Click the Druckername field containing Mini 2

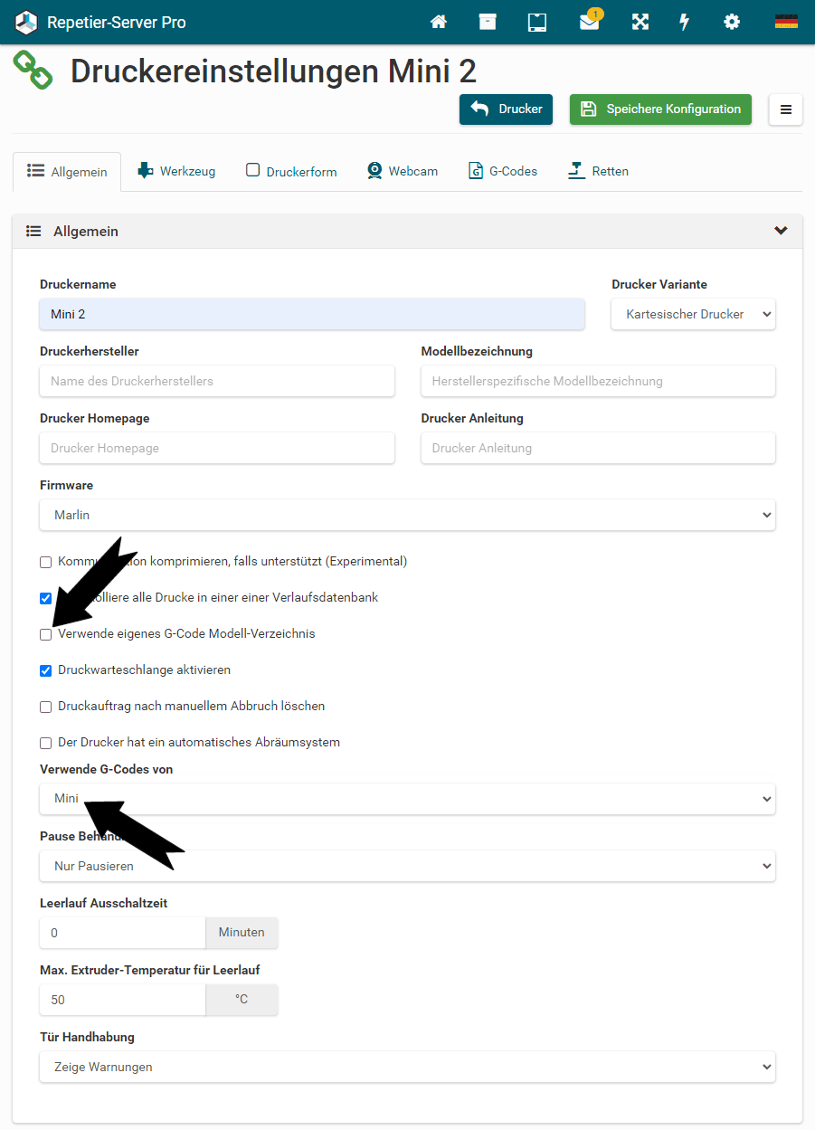(x=312, y=314)
